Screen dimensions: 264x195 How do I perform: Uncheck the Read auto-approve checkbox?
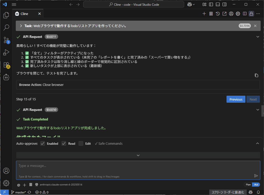tap(64, 143)
